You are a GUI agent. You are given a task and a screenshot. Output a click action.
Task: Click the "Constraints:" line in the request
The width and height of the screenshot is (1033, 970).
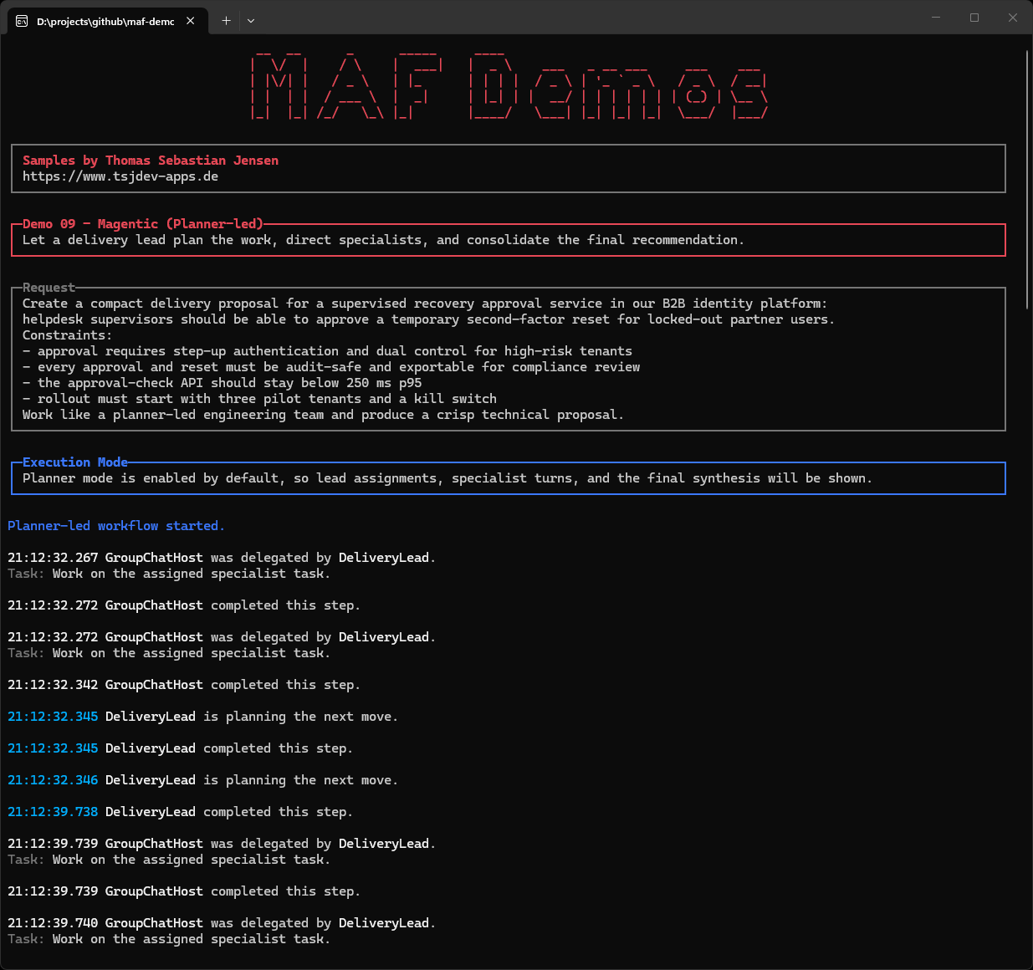(64, 335)
